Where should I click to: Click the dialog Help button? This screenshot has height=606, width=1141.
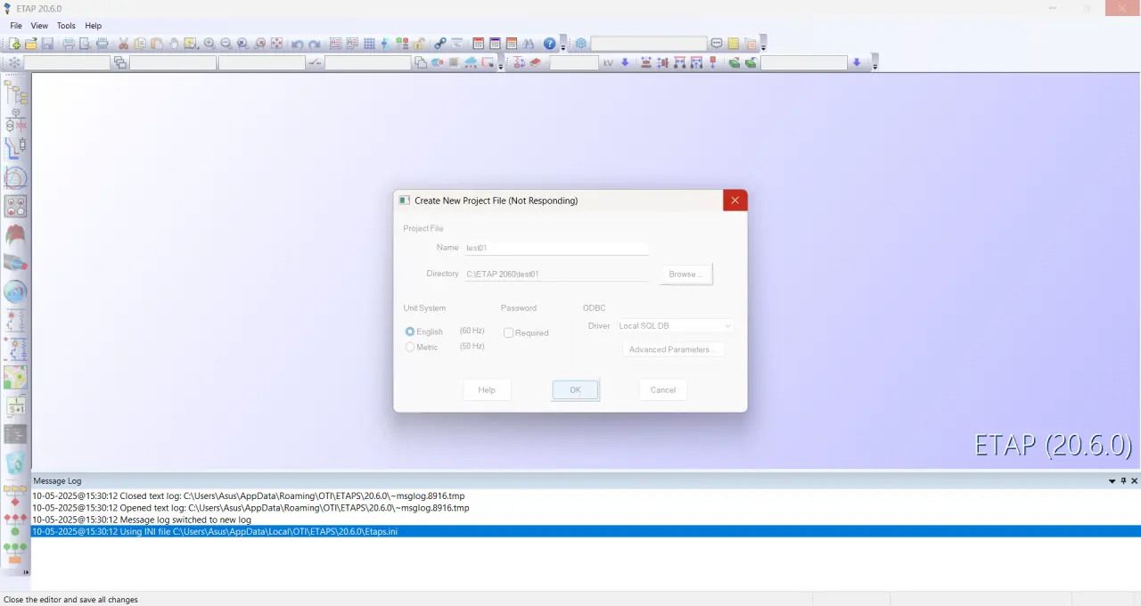click(487, 389)
